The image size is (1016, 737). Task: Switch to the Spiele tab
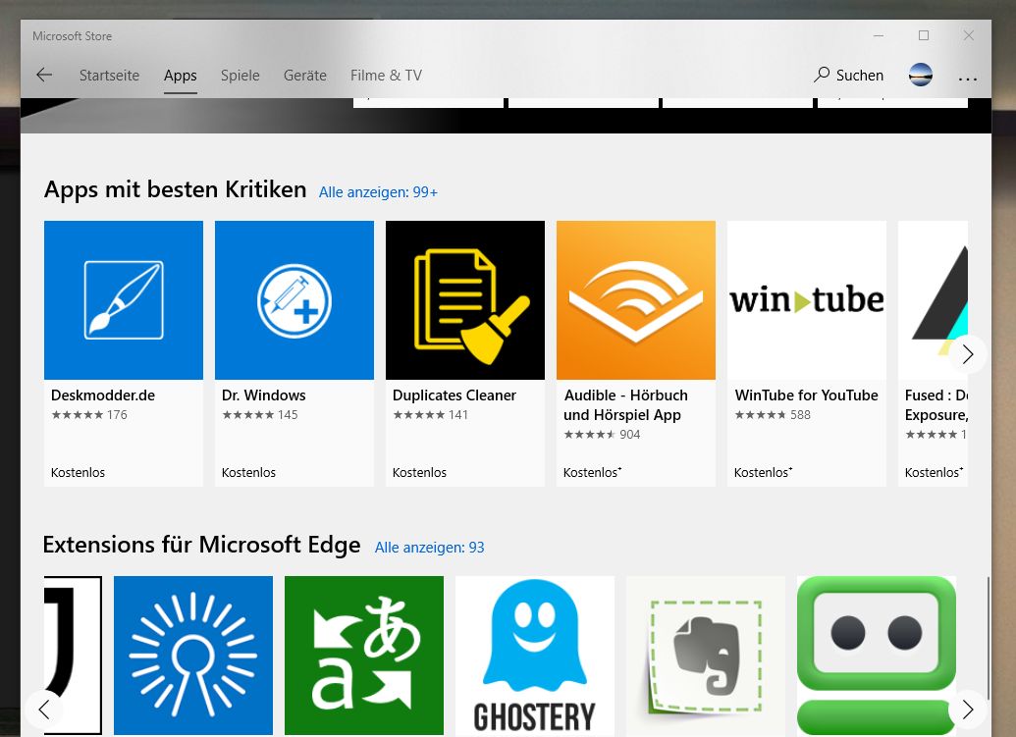point(240,76)
